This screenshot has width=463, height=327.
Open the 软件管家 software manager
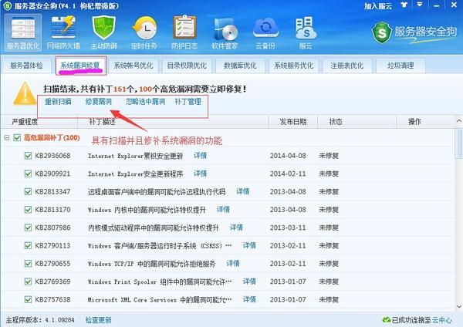[x=225, y=32]
